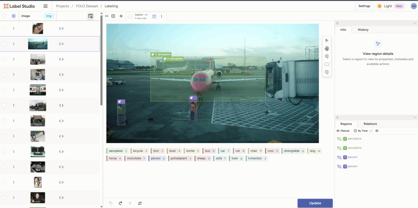Click the person bounding box near the plane nose
418x208 pixels.
(x=193, y=111)
